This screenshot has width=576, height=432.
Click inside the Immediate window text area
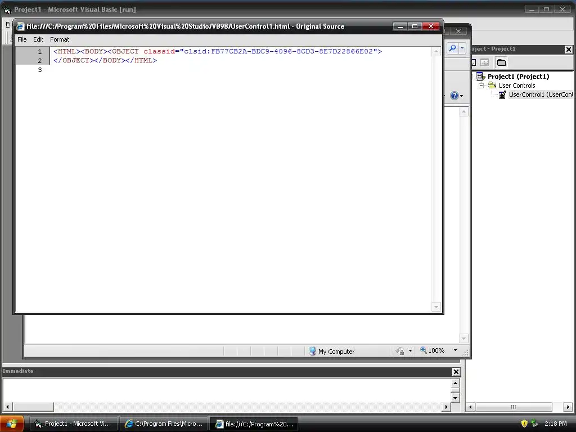pos(227,390)
